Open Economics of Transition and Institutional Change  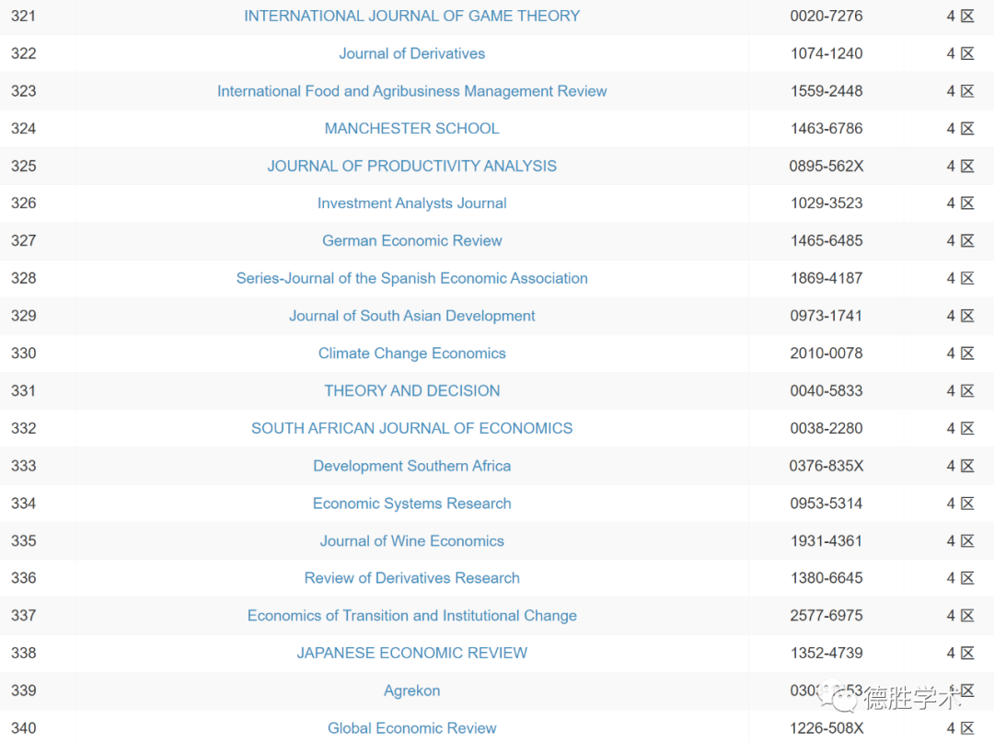pos(412,615)
